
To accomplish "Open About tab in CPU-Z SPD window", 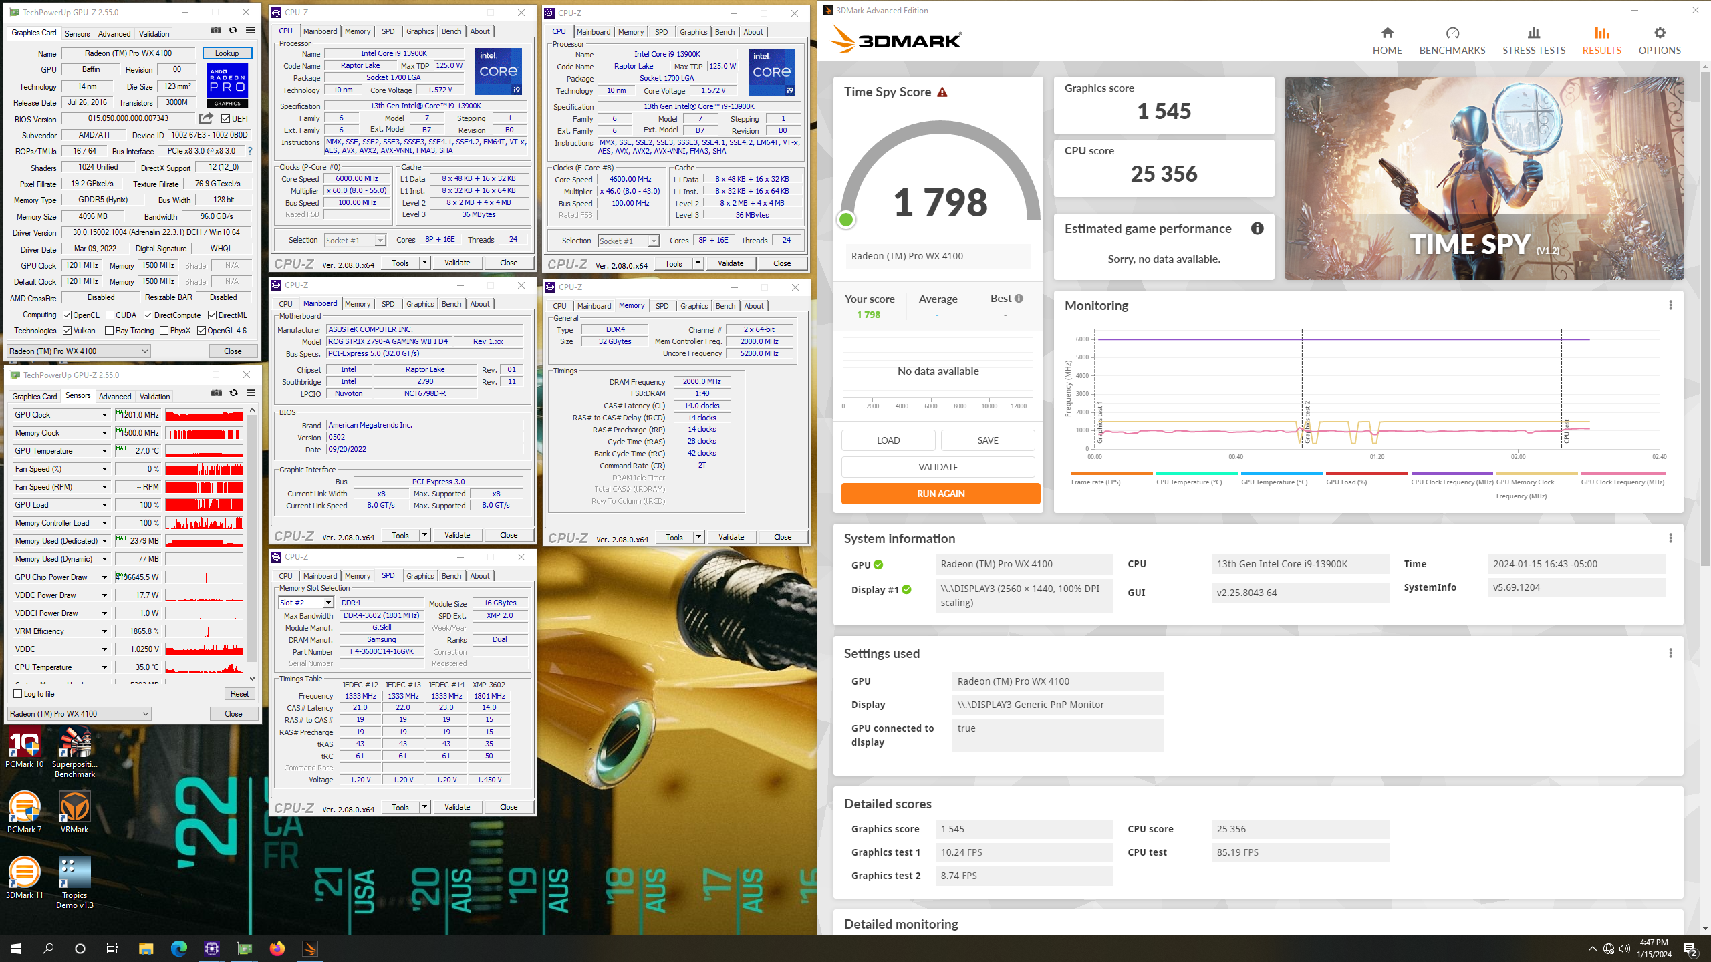I will tap(479, 576).
